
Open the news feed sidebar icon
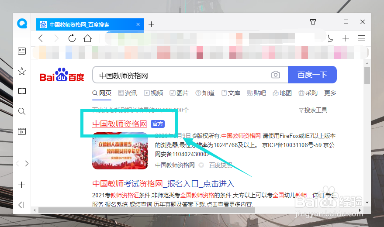pos(22,51)
